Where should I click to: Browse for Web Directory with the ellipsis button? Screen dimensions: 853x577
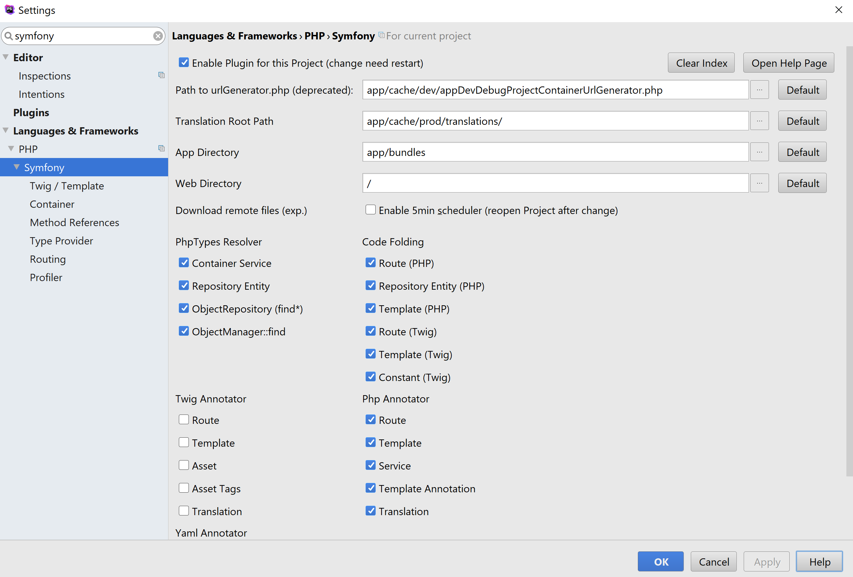click(x=759, y=183)
